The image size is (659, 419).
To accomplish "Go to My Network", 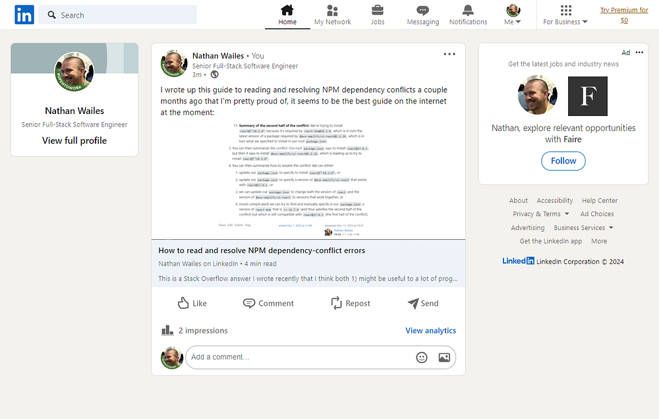I will [x=332, y=15].
